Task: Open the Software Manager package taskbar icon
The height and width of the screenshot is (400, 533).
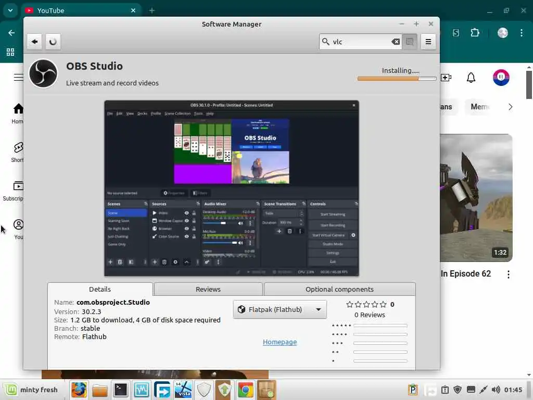Action: coord(266,390)
